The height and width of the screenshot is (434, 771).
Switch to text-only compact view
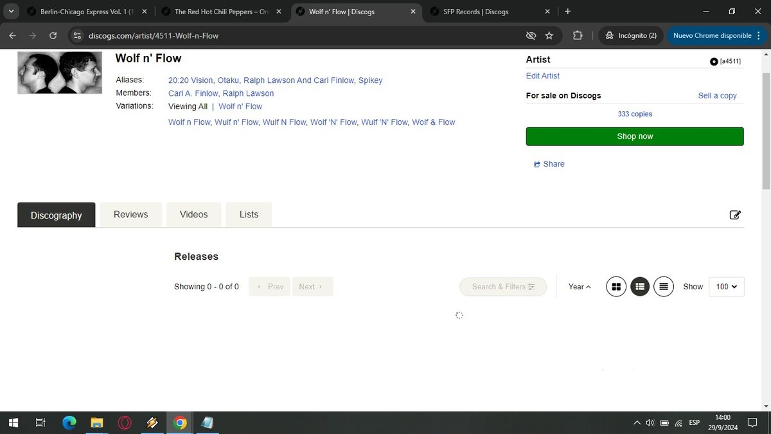pos(664,287)
